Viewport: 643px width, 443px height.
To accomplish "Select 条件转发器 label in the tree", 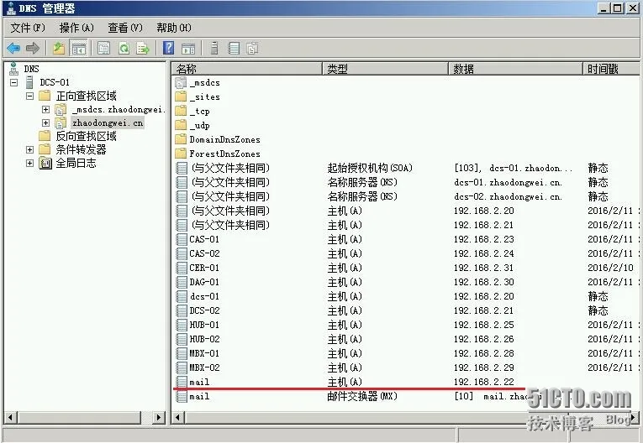I will point(81,150).
